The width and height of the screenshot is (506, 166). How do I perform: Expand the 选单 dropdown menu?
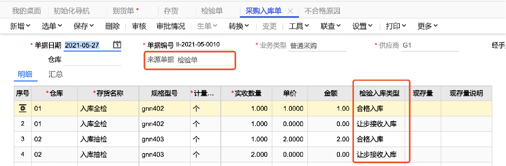(x=52, y=26)
